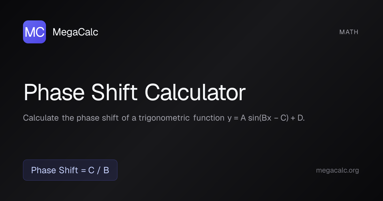The height and width of the screenshot is (201, 383).
Task: Click the Phase Shift text inside the badge
Action: coord(55,170)
